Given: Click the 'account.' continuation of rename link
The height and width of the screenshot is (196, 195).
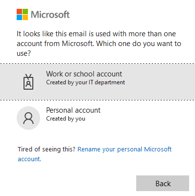Looking at the screenshot, I should coord(29,159).
